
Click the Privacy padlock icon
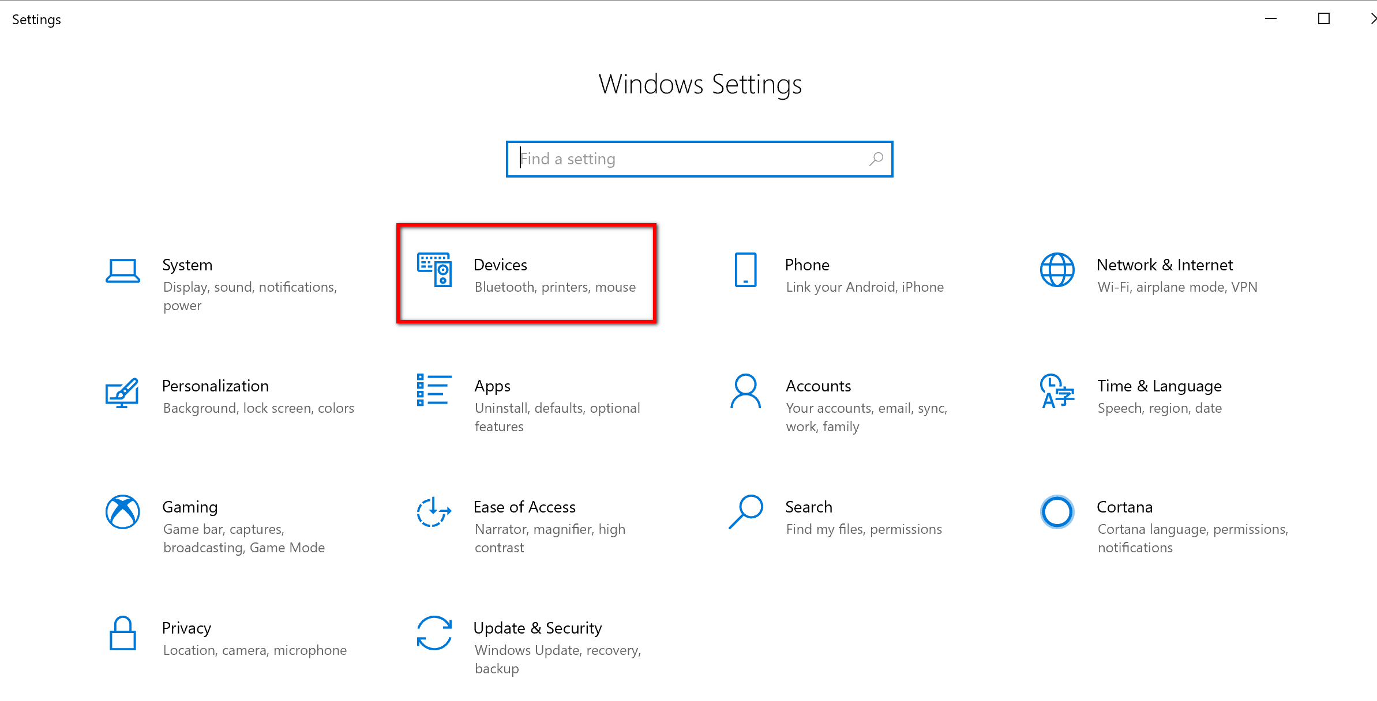122,633
